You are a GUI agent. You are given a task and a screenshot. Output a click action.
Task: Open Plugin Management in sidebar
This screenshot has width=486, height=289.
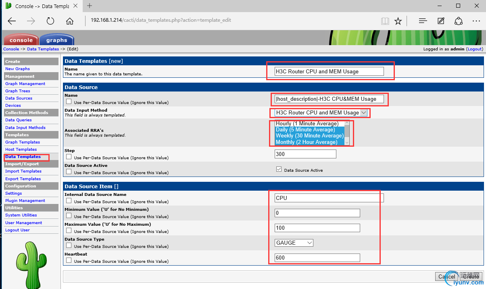point(25,200)
